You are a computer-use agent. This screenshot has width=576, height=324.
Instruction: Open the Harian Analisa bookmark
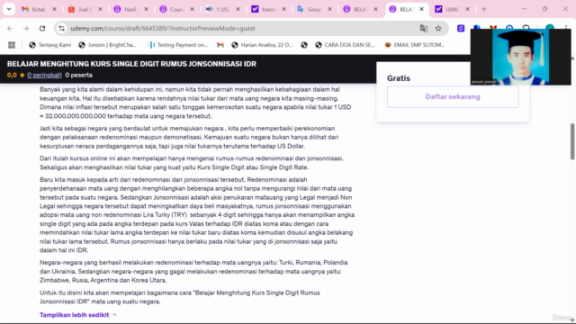(262, 45)
